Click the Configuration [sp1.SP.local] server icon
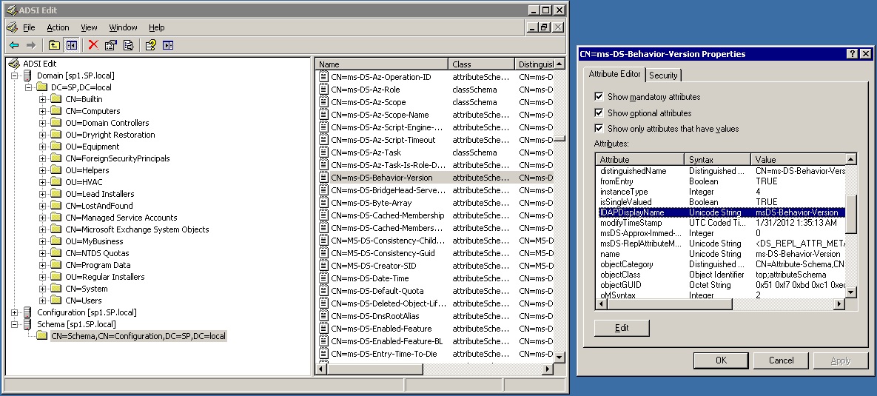The width and height of the screenshot is (877, 396). [x=27, y=312]
